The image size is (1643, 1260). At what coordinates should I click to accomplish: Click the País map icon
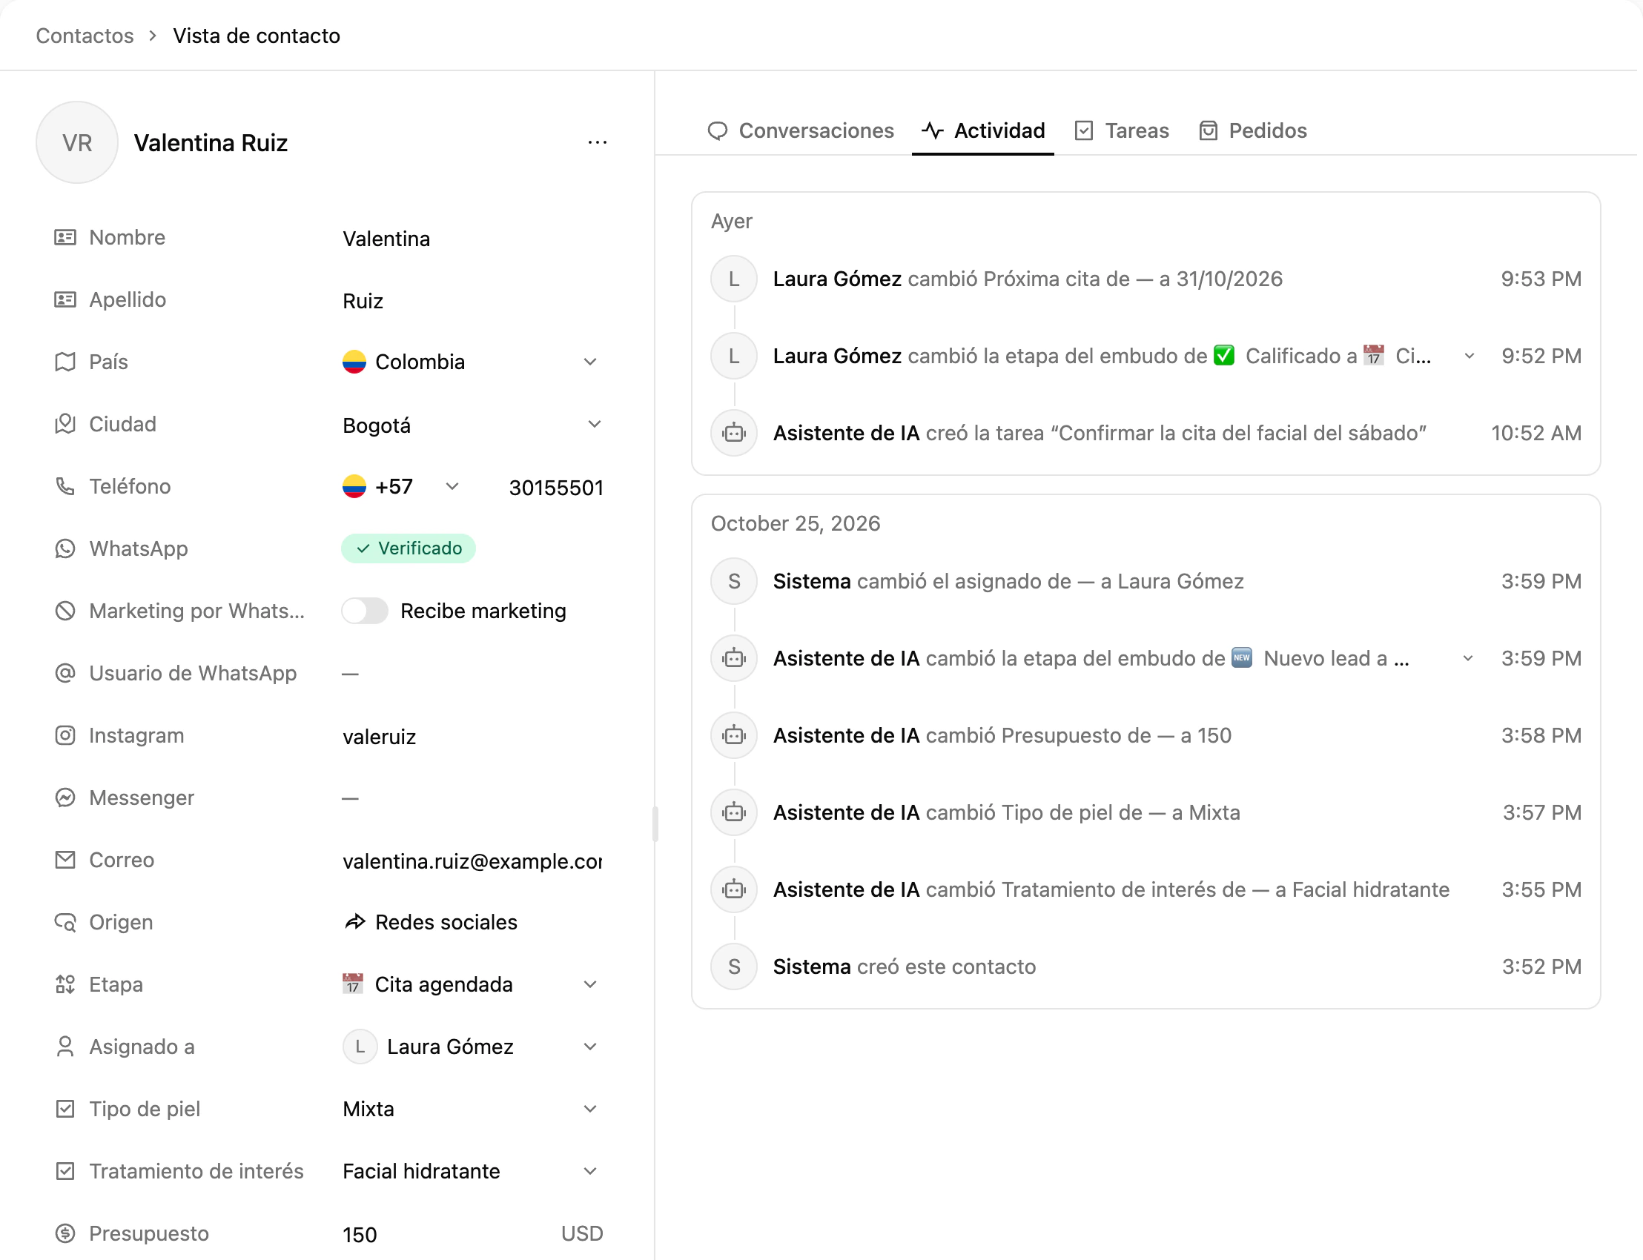(x=65, y=362)
